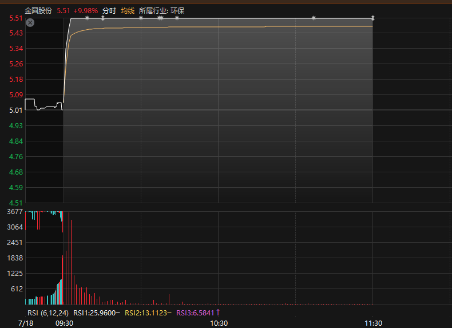Select the 分时 chart mode label
Image resolution: width=452 pixels, height=328 pixels.
pyautogui.click(x=109, y=11)
